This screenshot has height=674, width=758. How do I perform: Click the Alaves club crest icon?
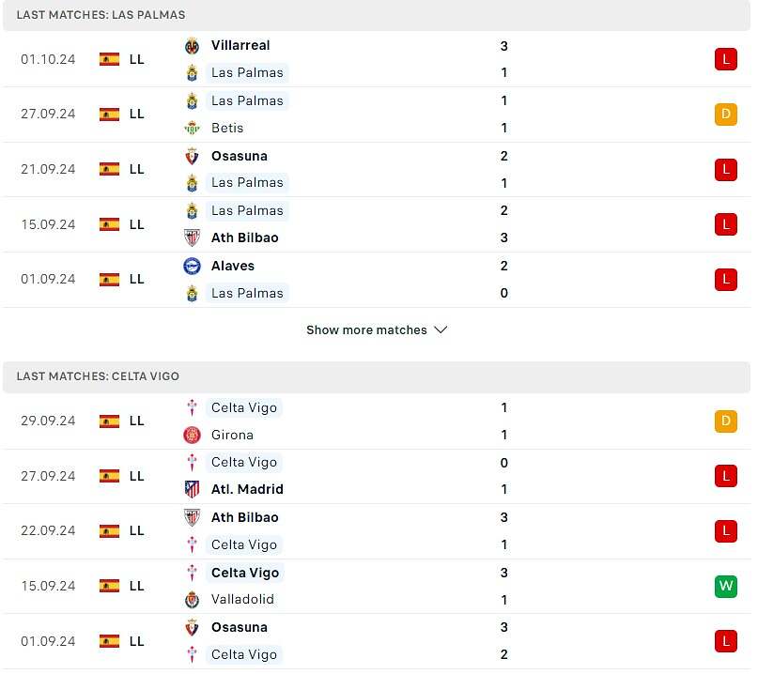point(193,268)
